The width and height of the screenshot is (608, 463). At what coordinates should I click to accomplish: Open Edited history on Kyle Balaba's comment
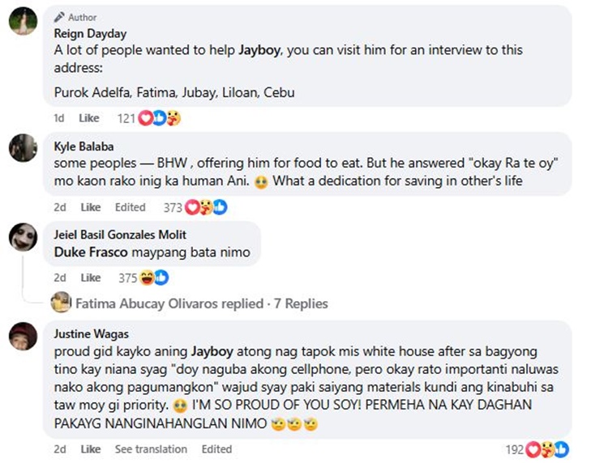point(130,207)
